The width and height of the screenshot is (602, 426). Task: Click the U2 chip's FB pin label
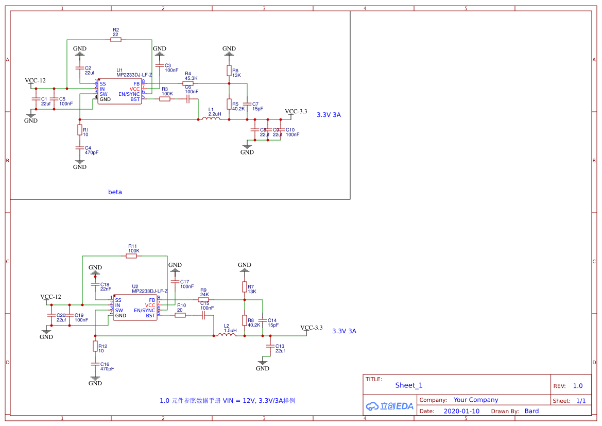pos(152,300)
